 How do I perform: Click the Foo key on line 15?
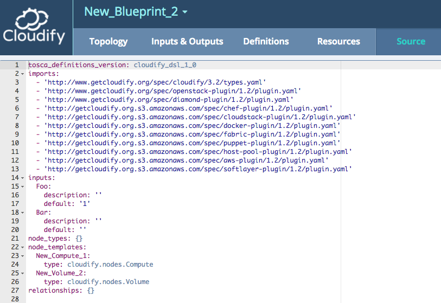[43, 186]
